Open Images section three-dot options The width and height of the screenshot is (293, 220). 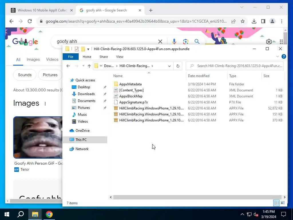click(x=45, y=103)
